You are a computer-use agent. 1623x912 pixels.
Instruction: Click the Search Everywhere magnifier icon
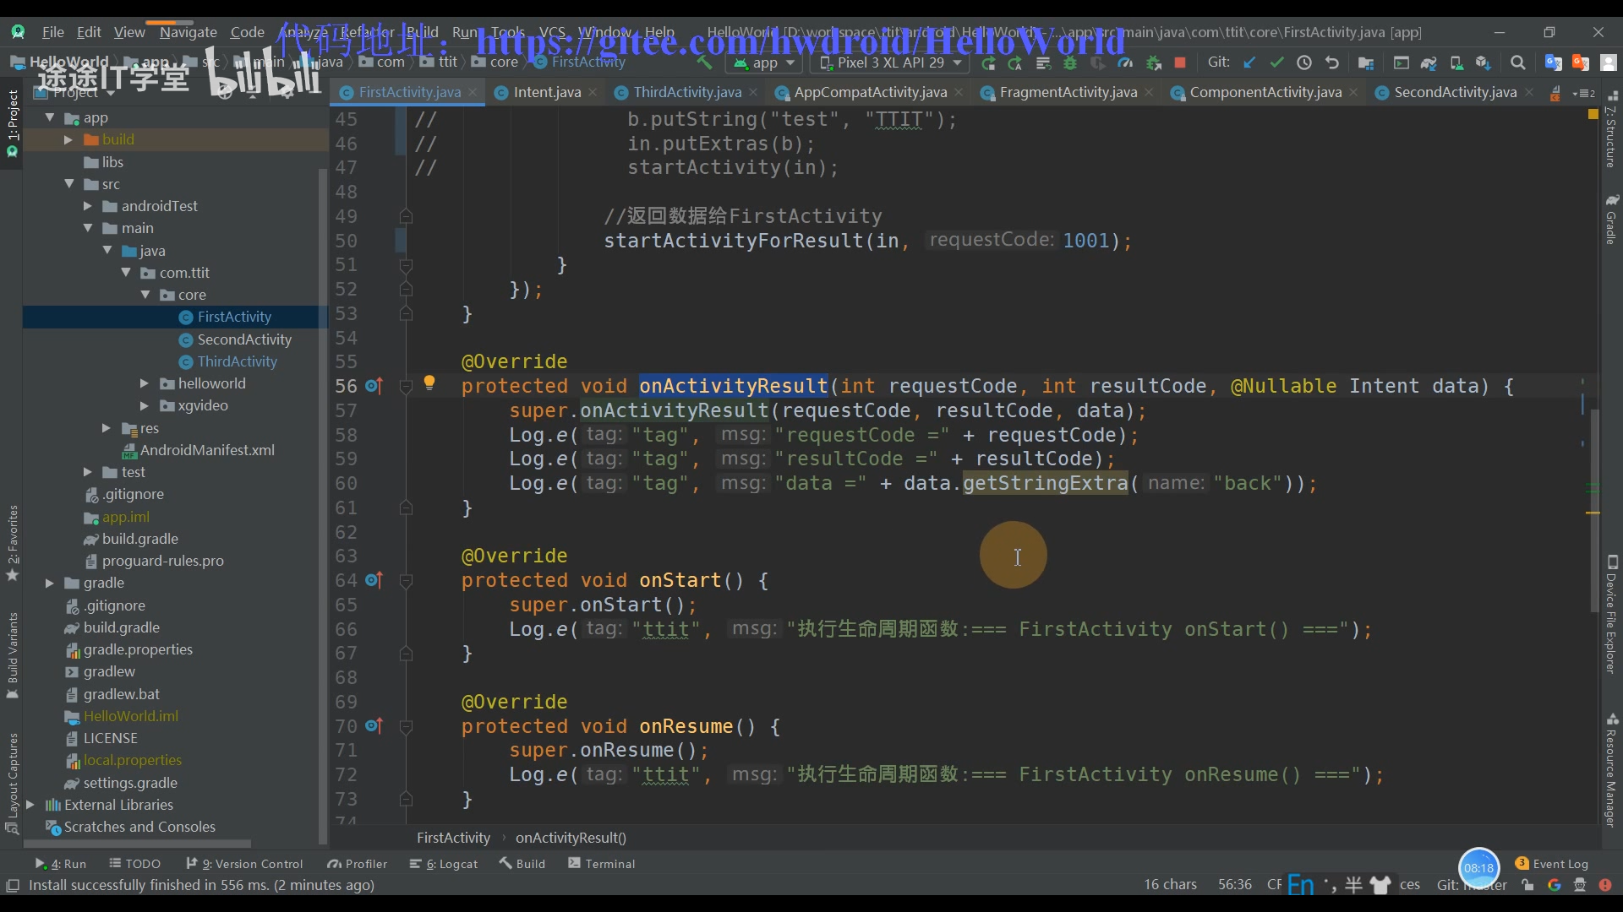tap(1518, 62)
